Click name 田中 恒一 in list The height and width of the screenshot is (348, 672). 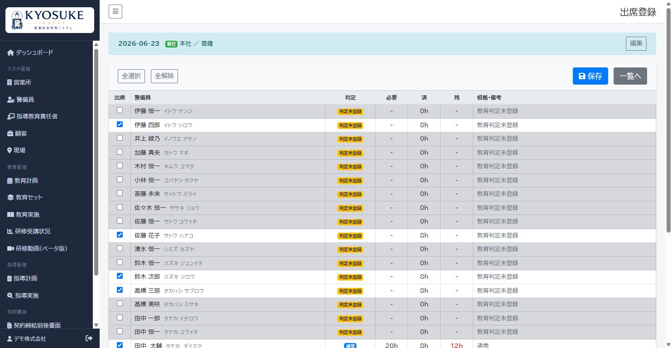tap(147, 332)
